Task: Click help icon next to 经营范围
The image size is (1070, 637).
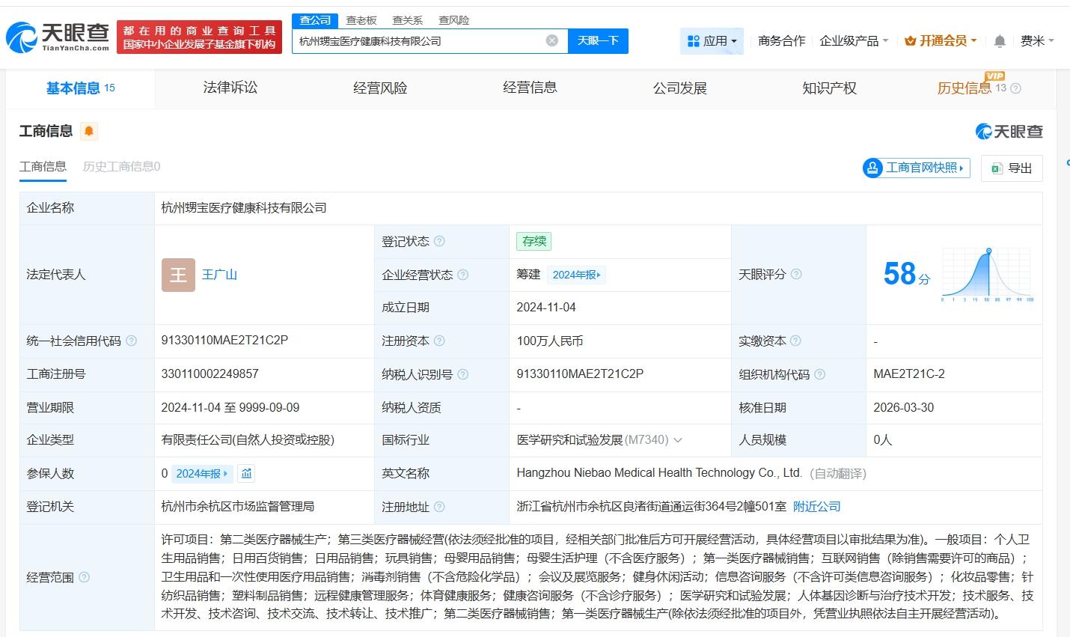Action: (x=84, y=577)
